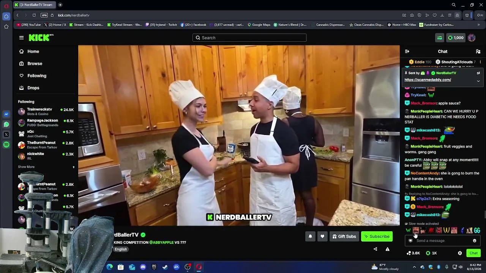
Task: Expand the pinned message chevron
Action: point(478,81)
